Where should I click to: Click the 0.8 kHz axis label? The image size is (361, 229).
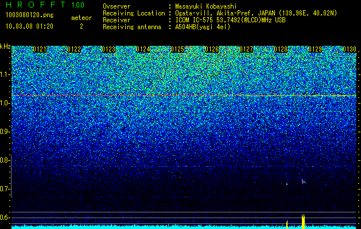click(x=5, y=160)
